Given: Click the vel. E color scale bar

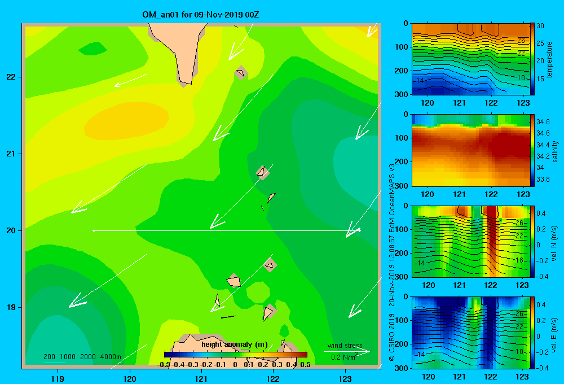Looking at the screenshot, I should (x=532, y=332).
